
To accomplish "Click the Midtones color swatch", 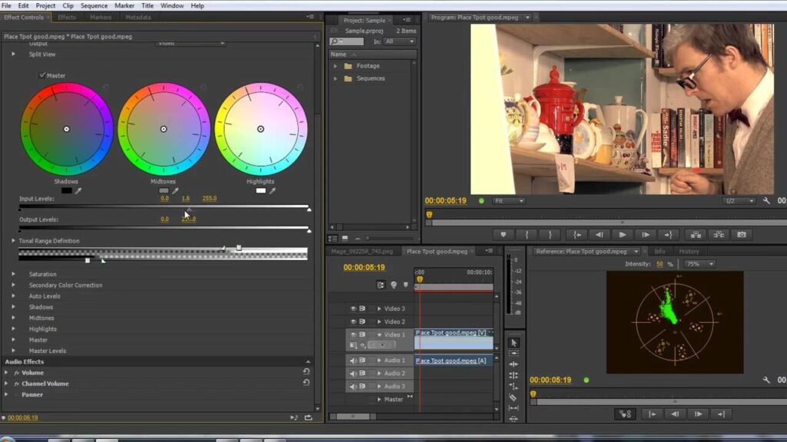I will [x=164, y=190].
